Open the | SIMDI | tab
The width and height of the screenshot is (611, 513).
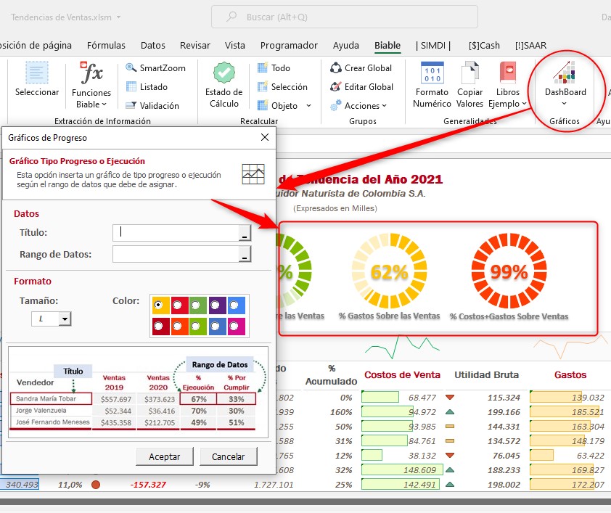pyautogui.click(x=433, y=45)
